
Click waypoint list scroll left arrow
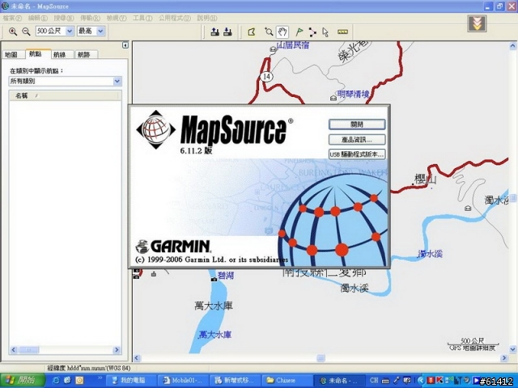click(x=14, y=350)
